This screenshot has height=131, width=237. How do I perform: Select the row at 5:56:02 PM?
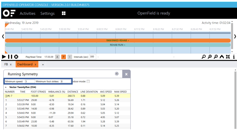click(67, 126)
